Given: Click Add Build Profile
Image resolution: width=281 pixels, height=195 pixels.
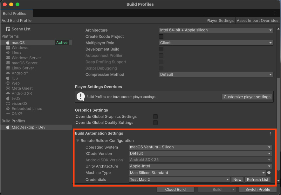Looking at the screenshot, I should tap(17, 21).
